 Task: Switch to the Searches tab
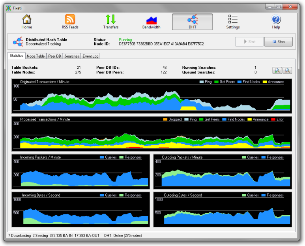72,56
